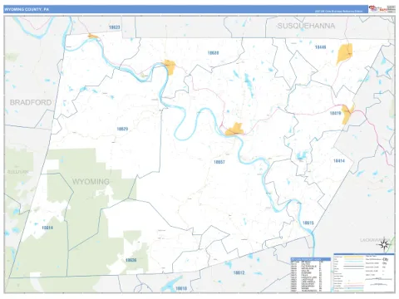Click the yellow line swatch in the map legend
Screen dimensions: 399x299
353,257
